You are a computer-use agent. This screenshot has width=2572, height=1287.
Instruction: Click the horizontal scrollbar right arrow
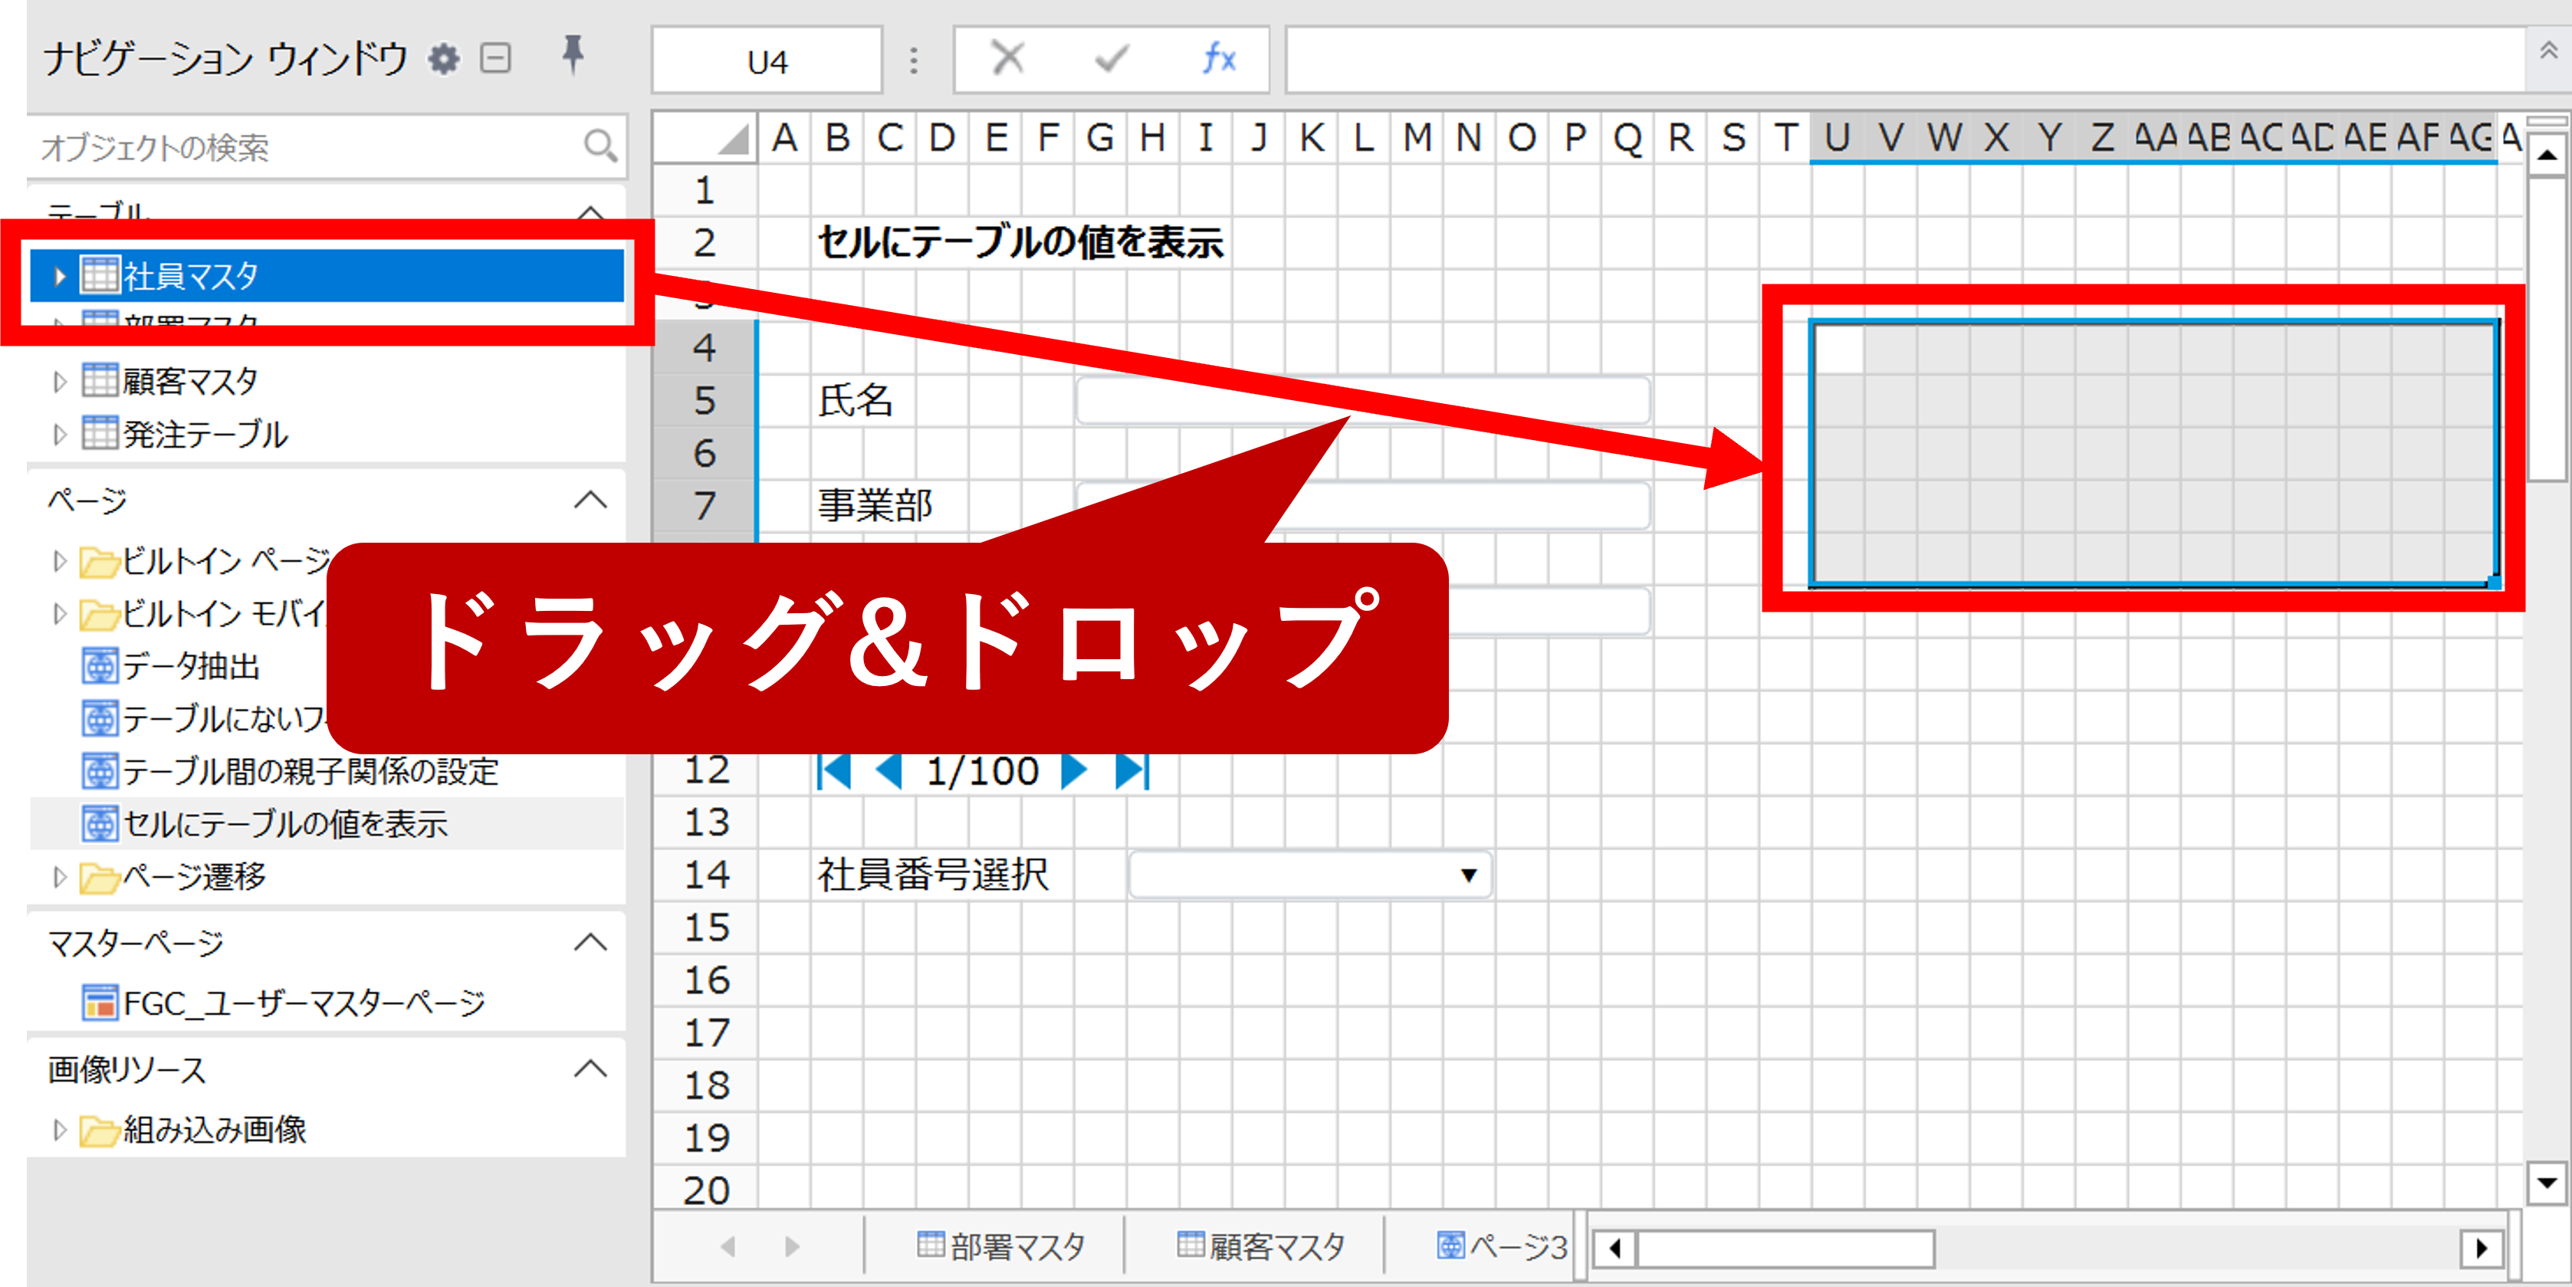[x=2481, y=1248]
